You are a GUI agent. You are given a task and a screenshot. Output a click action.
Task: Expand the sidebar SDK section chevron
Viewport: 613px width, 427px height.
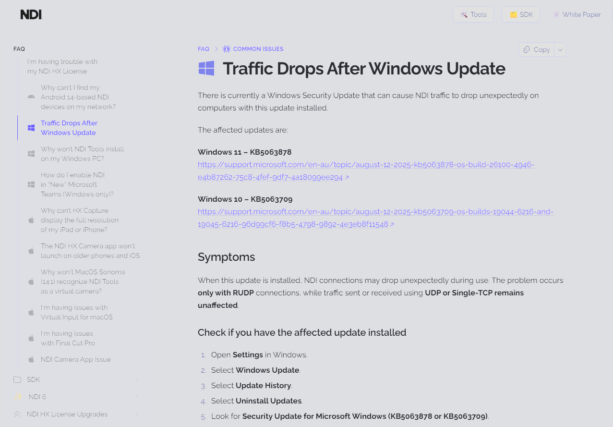(x=136, y=379)
